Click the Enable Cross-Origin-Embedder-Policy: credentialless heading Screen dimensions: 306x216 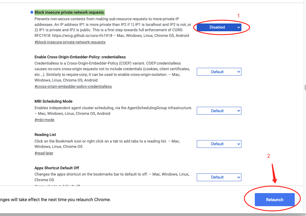coord(80,57)
